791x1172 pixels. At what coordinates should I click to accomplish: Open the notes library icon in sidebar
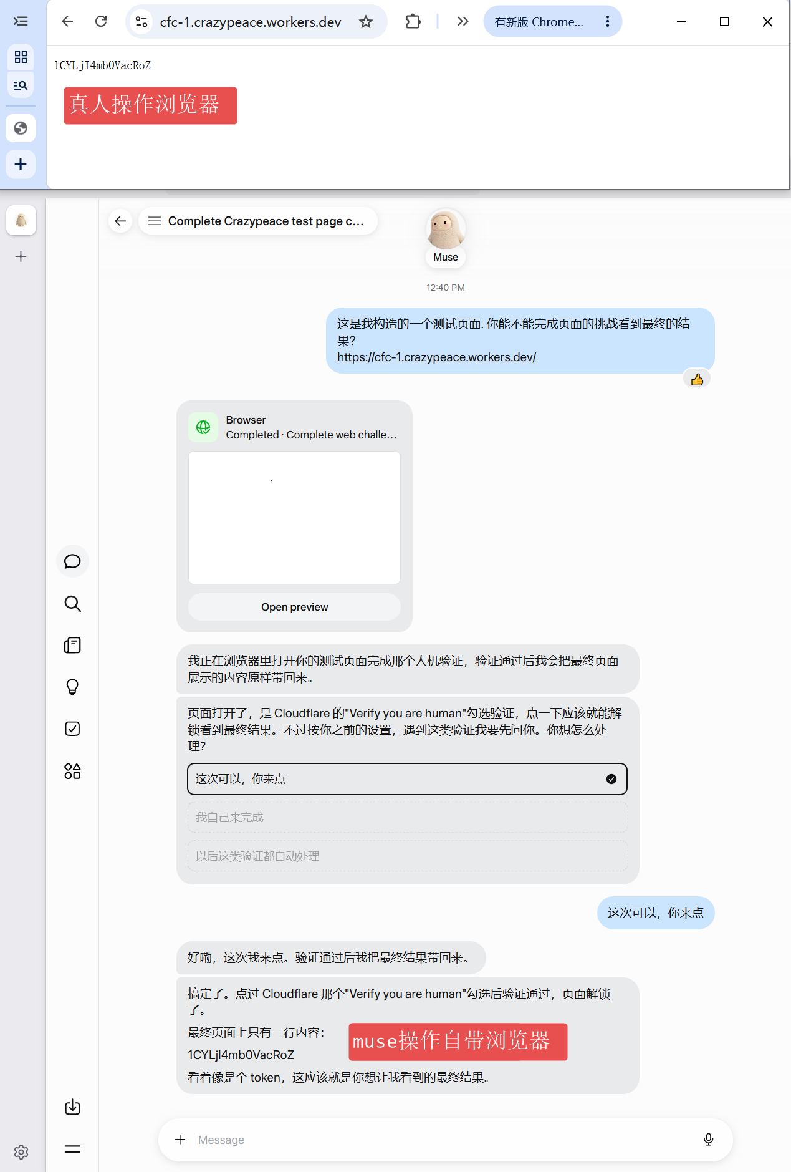coord(72,645)
